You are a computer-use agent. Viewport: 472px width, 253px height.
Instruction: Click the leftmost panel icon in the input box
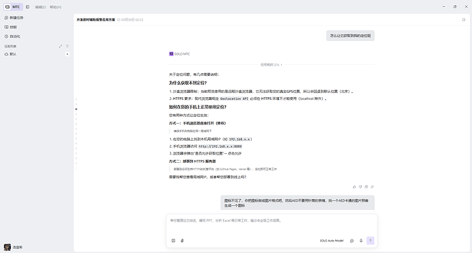(x=173, y=241)
